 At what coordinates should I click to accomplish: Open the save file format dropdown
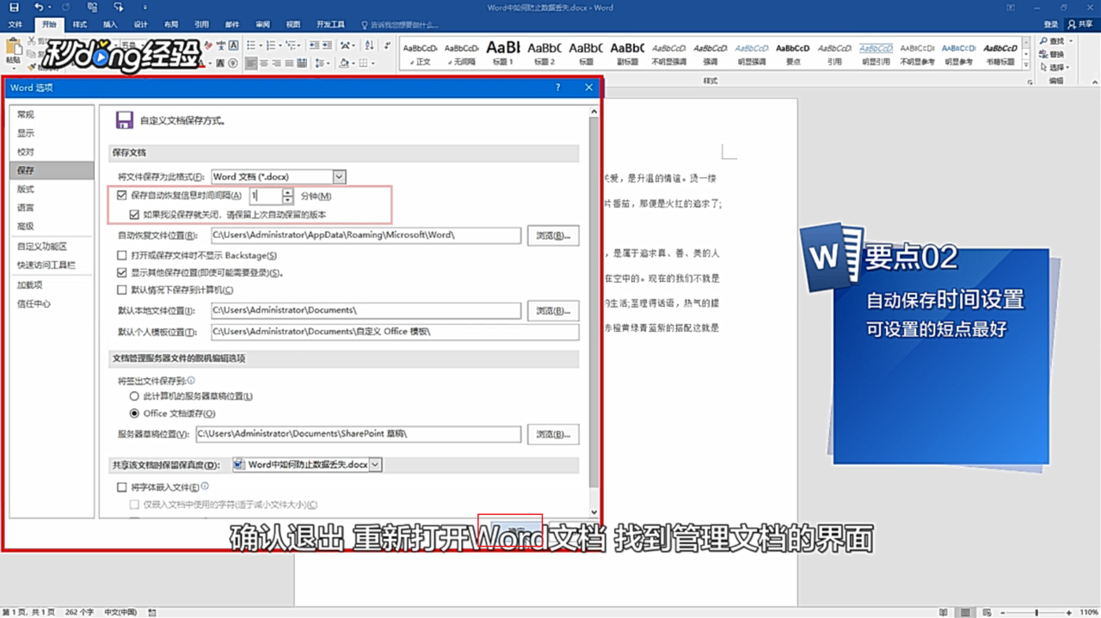pyautogui.click(x=339, y=176)
